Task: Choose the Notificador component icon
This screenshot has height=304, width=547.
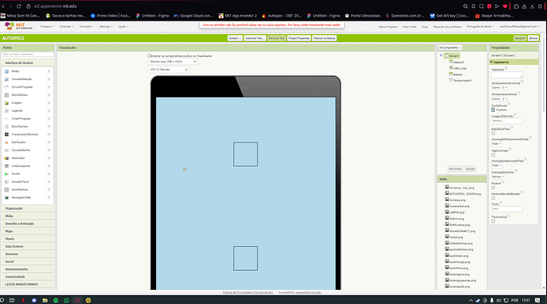Action: 6,142
